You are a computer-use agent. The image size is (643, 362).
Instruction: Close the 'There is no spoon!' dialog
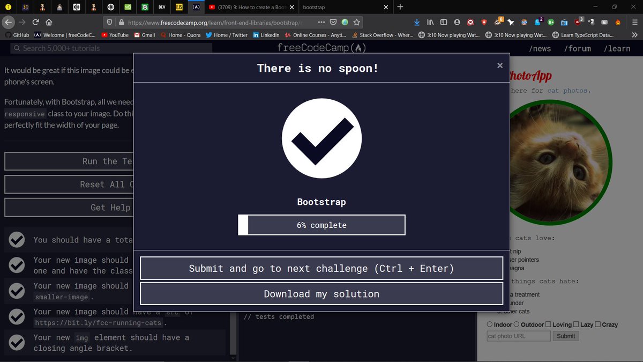[x=500, y=65]
